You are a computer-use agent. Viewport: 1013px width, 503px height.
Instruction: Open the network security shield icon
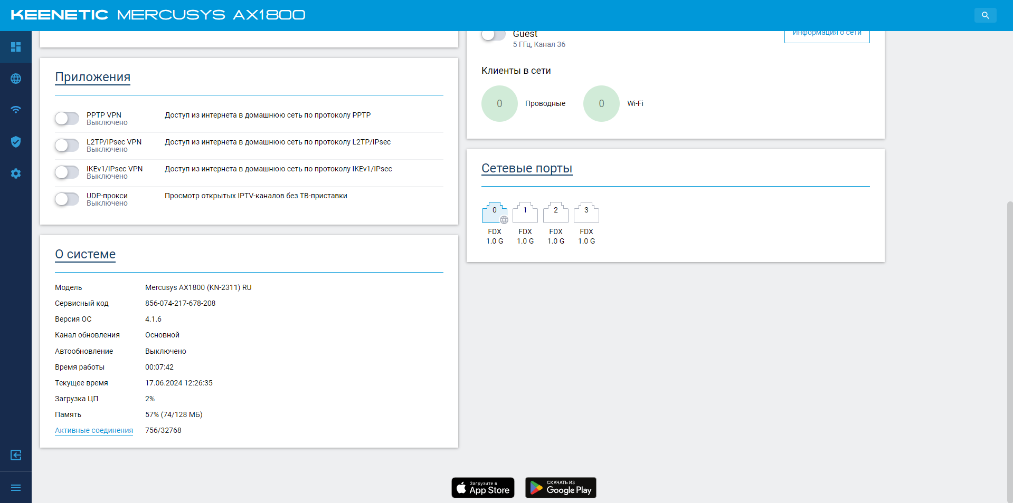click(16, 141)
